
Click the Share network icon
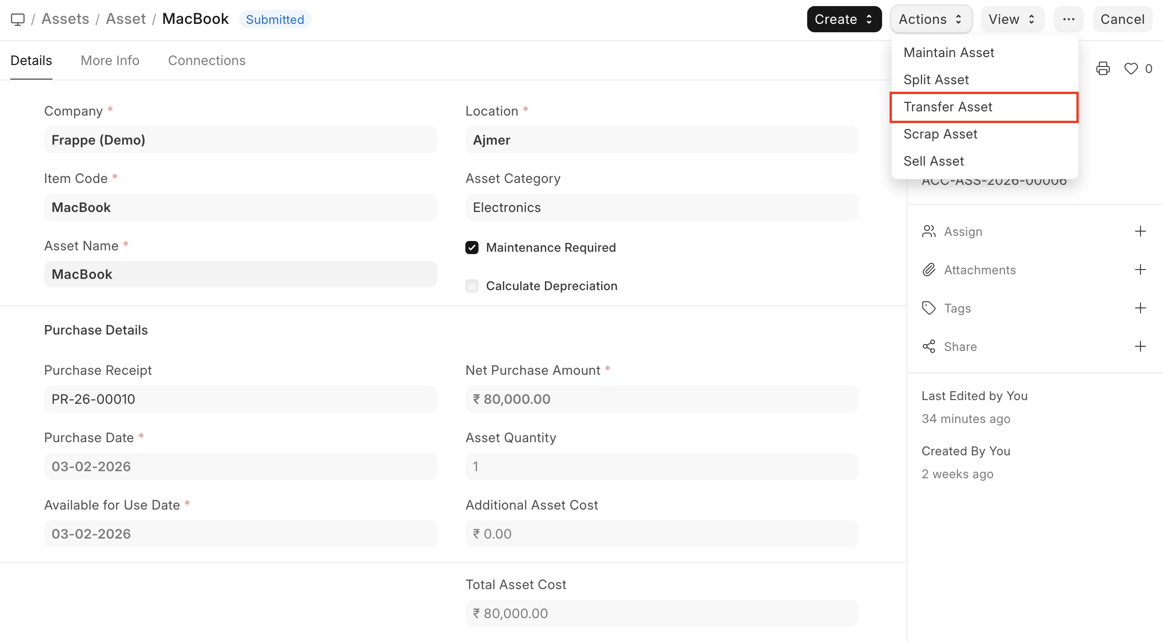929,346
